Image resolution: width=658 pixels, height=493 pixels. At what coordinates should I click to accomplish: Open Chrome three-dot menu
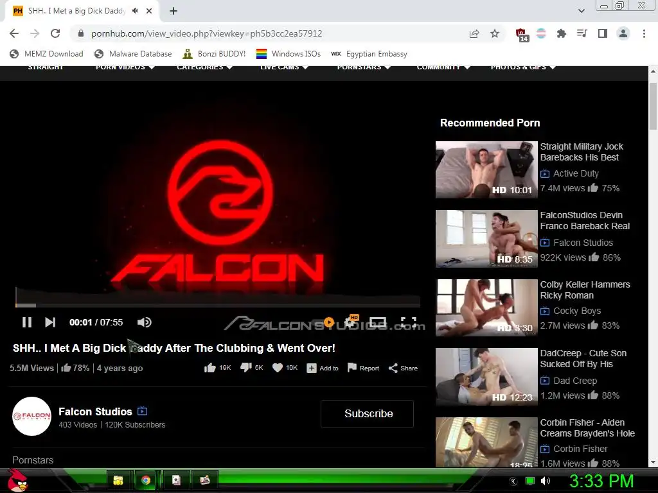click(644, 33)
